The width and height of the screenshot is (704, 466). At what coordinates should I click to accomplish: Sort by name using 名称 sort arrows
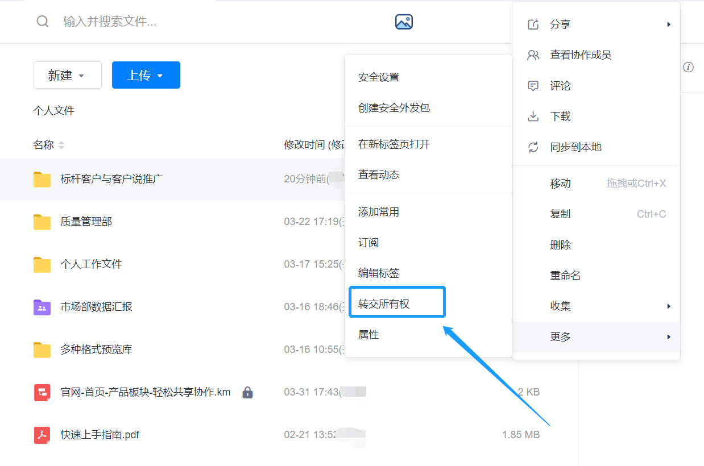(x=61, y=145)
